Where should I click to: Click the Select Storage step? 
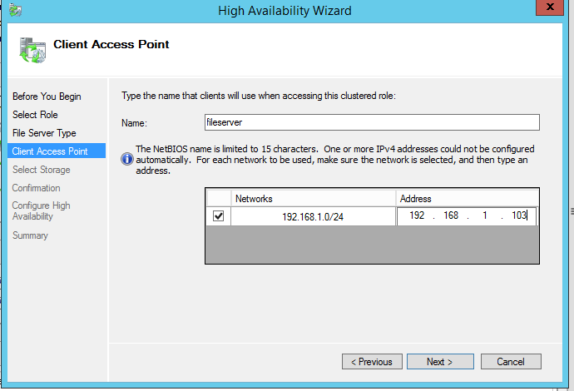click(x=42, y=170)
